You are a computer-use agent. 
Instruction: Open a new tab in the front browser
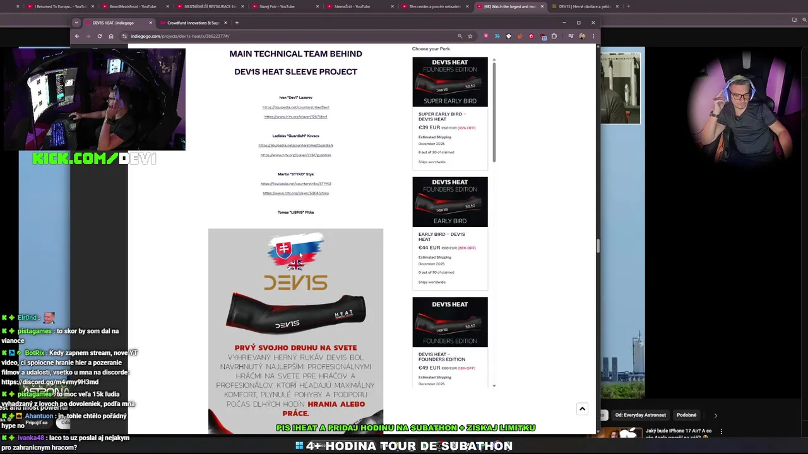237,23
